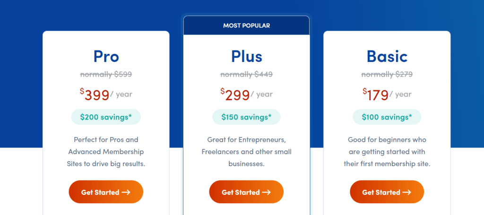Select the Basic plan heading
Screen dimensions: 484x215
[387, 56]
